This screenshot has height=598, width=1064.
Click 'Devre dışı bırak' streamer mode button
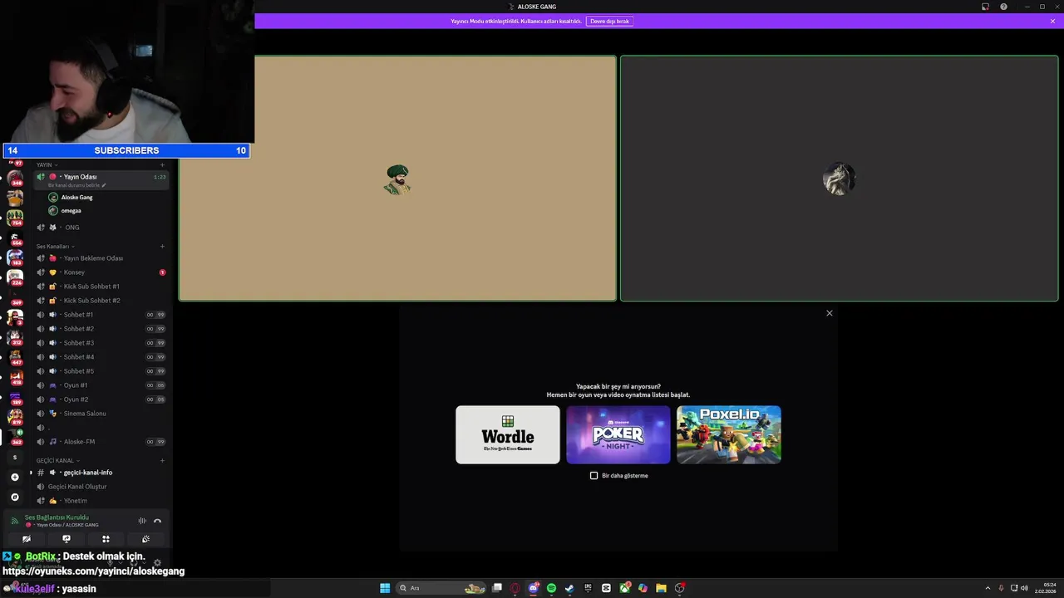610,21
